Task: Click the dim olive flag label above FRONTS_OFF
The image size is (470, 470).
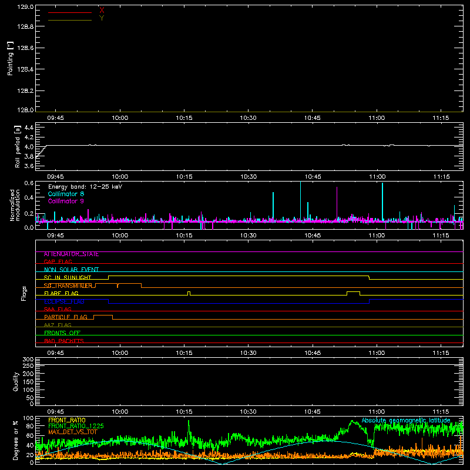Action: coord(58,325)
